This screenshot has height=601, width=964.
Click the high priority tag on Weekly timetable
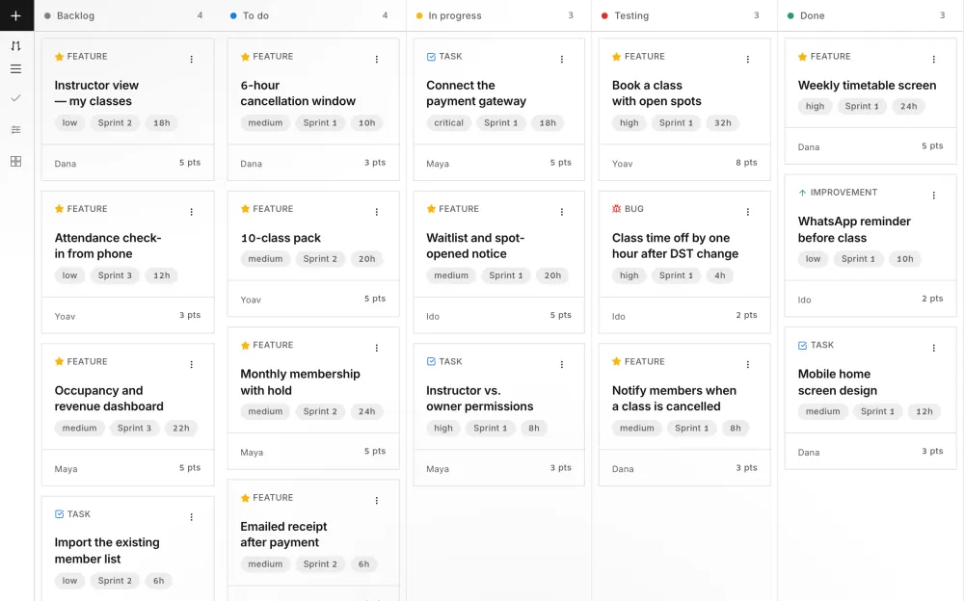816,106
